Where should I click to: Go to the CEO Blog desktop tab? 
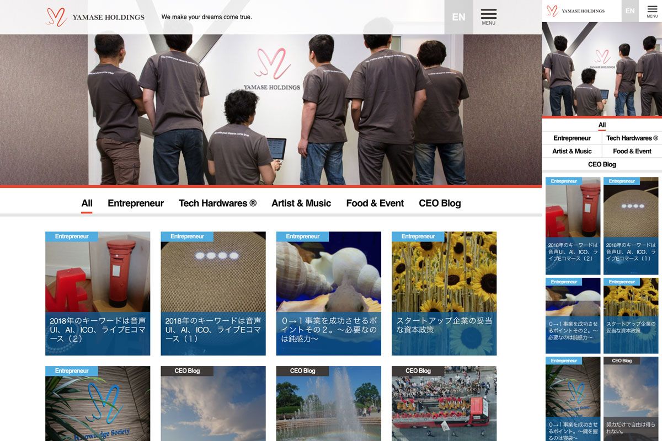pos(440,203)
